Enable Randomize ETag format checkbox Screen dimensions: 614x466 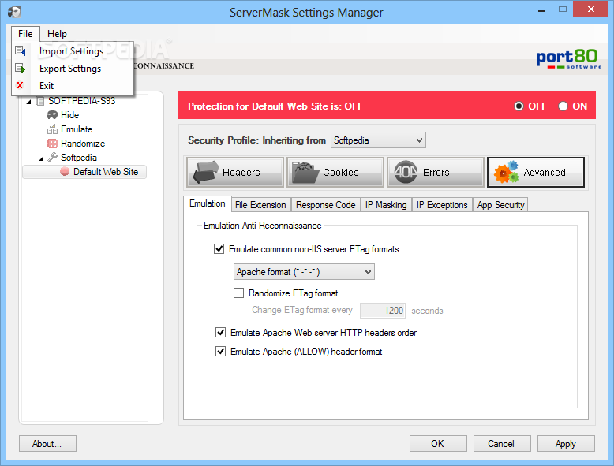coord(238,293)
